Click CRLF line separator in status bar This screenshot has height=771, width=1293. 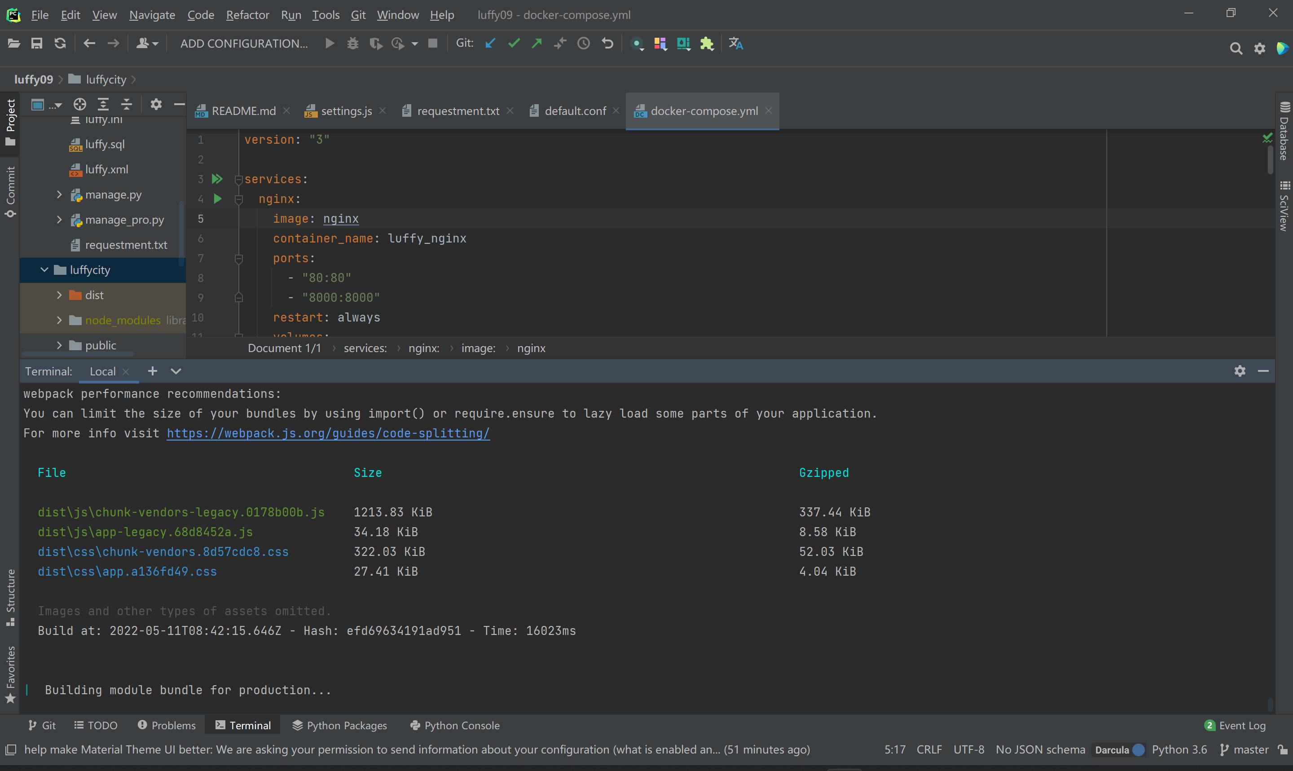[929, 750]
